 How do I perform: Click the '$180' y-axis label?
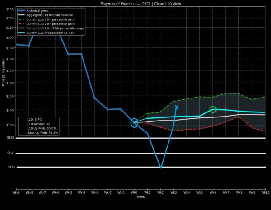[10, 59]
